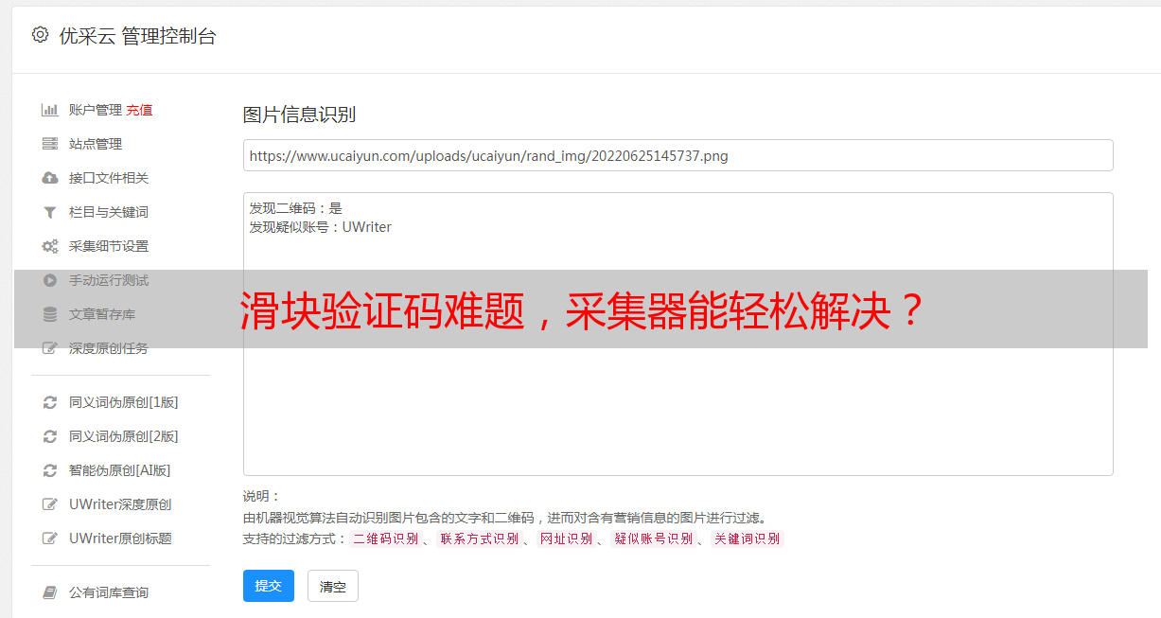Viewport: 1161px width, 618px height.
Task: Open 账户管理 in the sidebar
Action: click(x=96, y=110)
